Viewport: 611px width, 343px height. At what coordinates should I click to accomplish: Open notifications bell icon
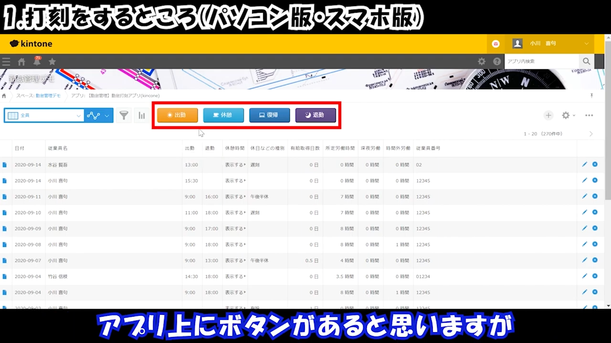click(x=37, y=61)
